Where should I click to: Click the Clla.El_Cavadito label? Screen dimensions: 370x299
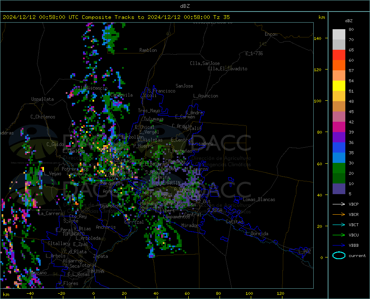point(227,69)
